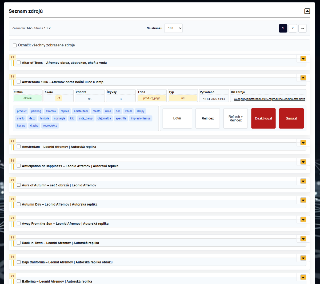Screen dimensions: 320x284
Task: Collapse the Amsterdam 1905 row
Action: click(x=303, y=78)
